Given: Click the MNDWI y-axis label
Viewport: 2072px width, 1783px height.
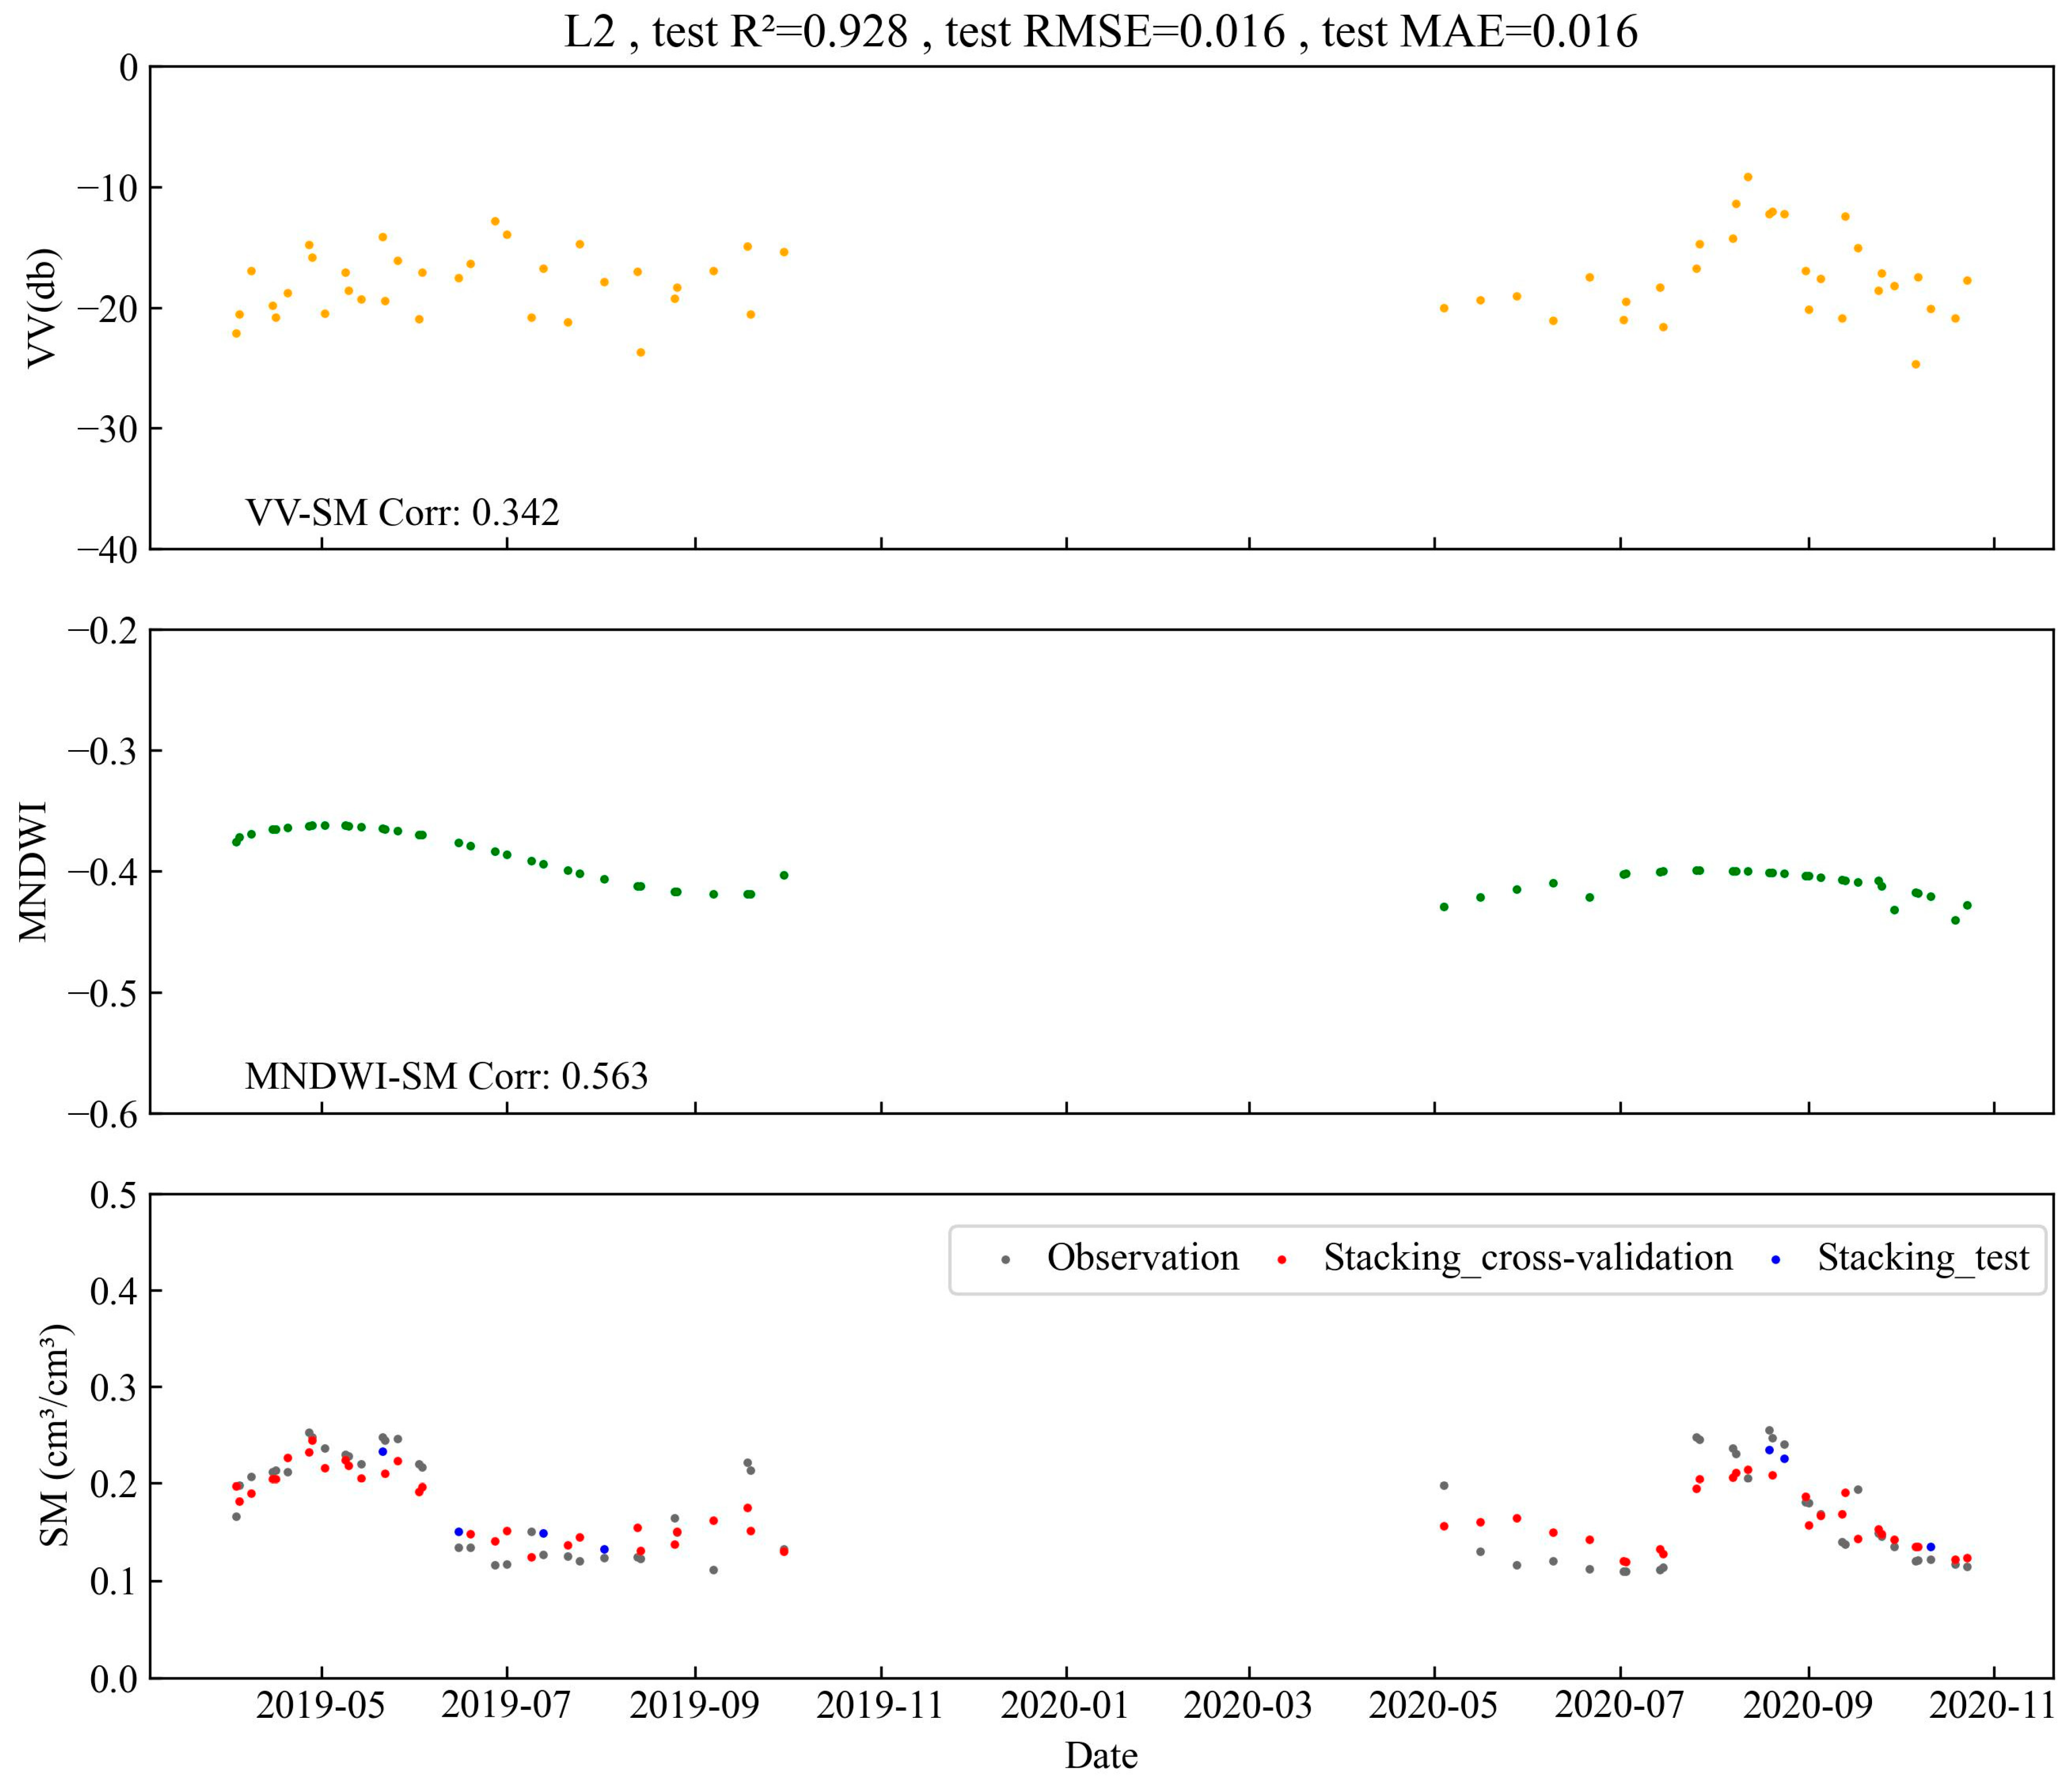Looking at the screenshot, I should pyautogui.click(x=34, y=871).
